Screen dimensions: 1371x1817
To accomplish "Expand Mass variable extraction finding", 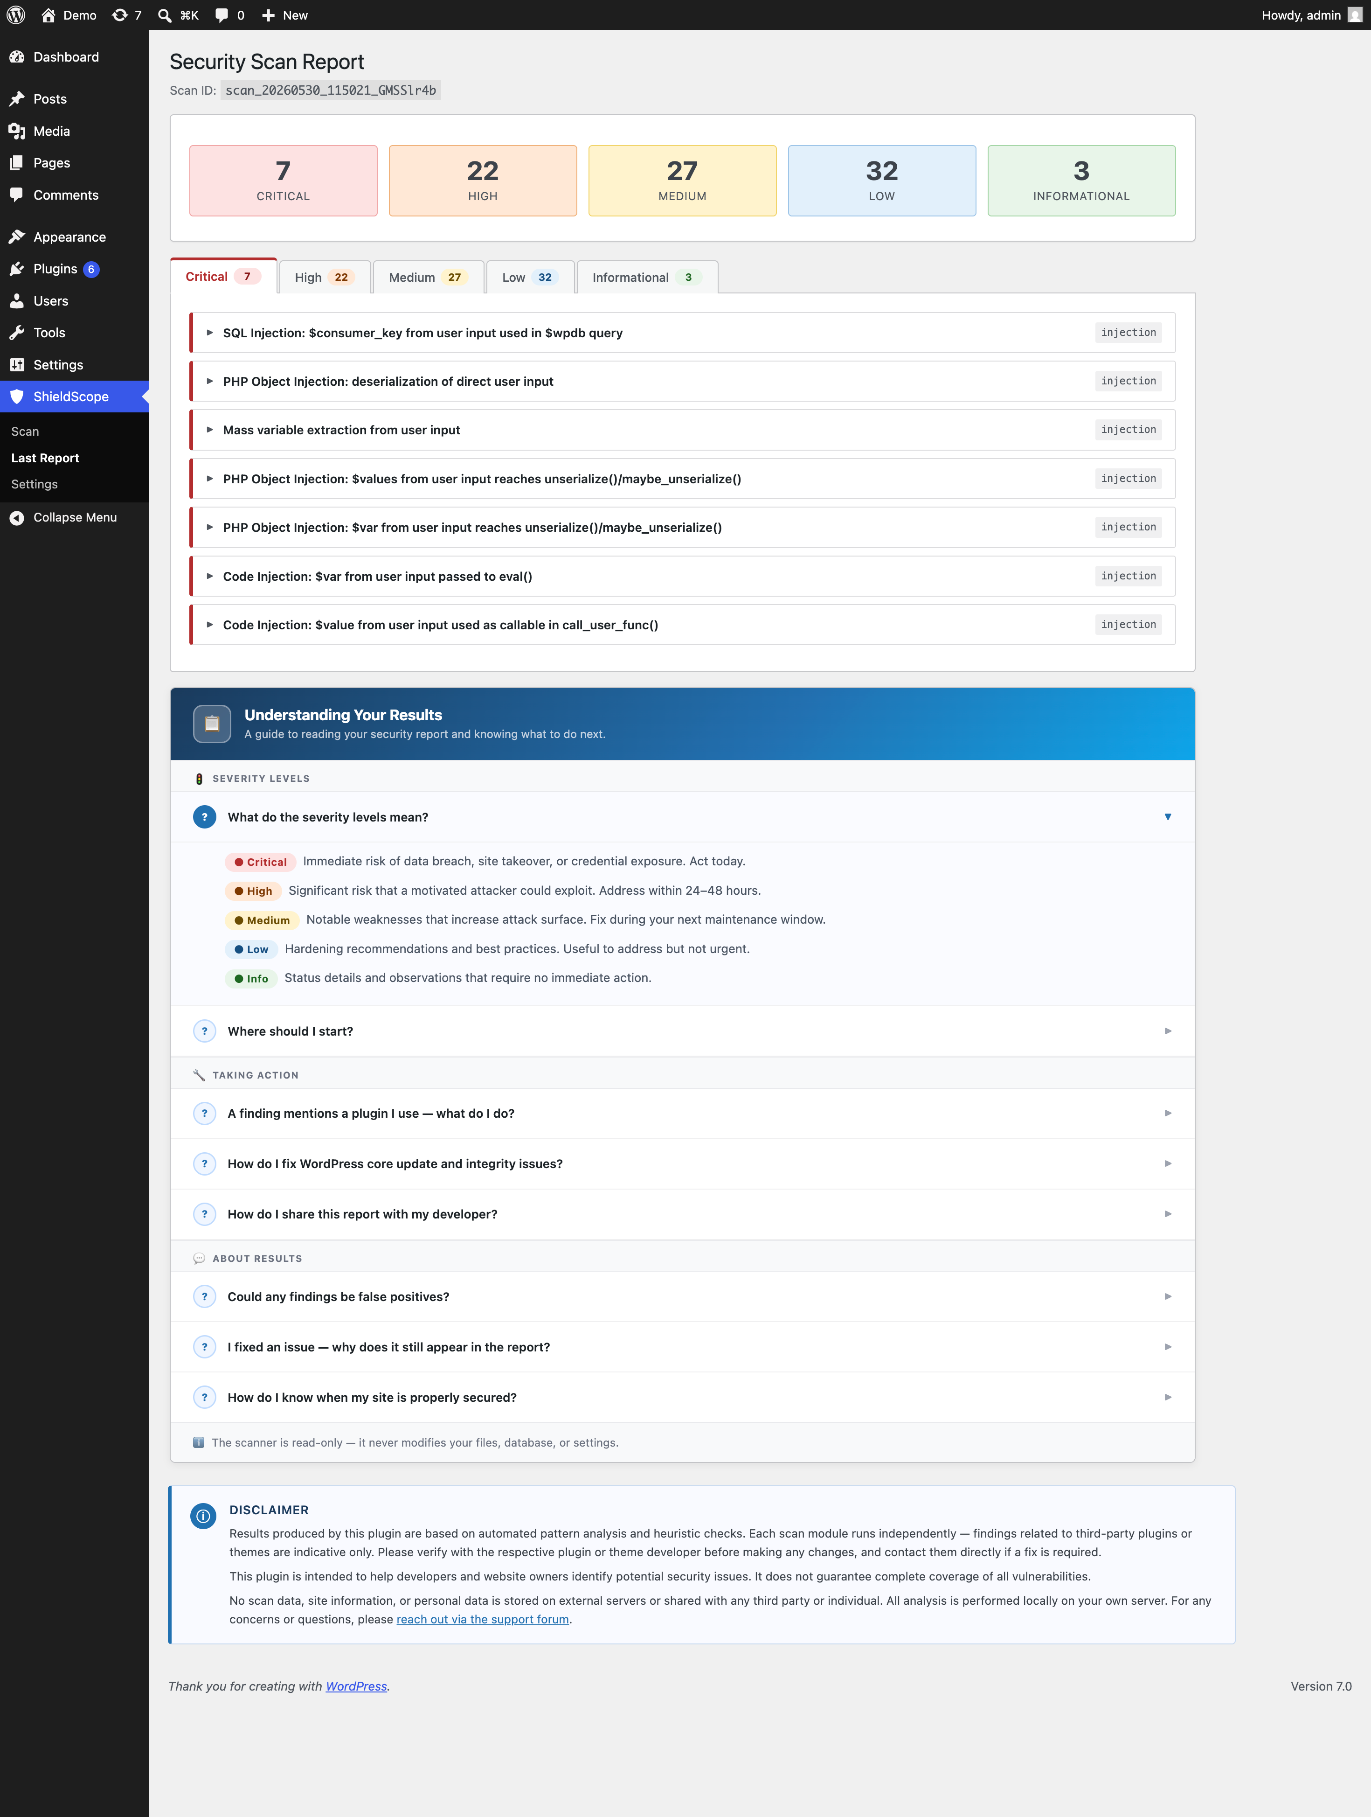I will click(682, 430).
